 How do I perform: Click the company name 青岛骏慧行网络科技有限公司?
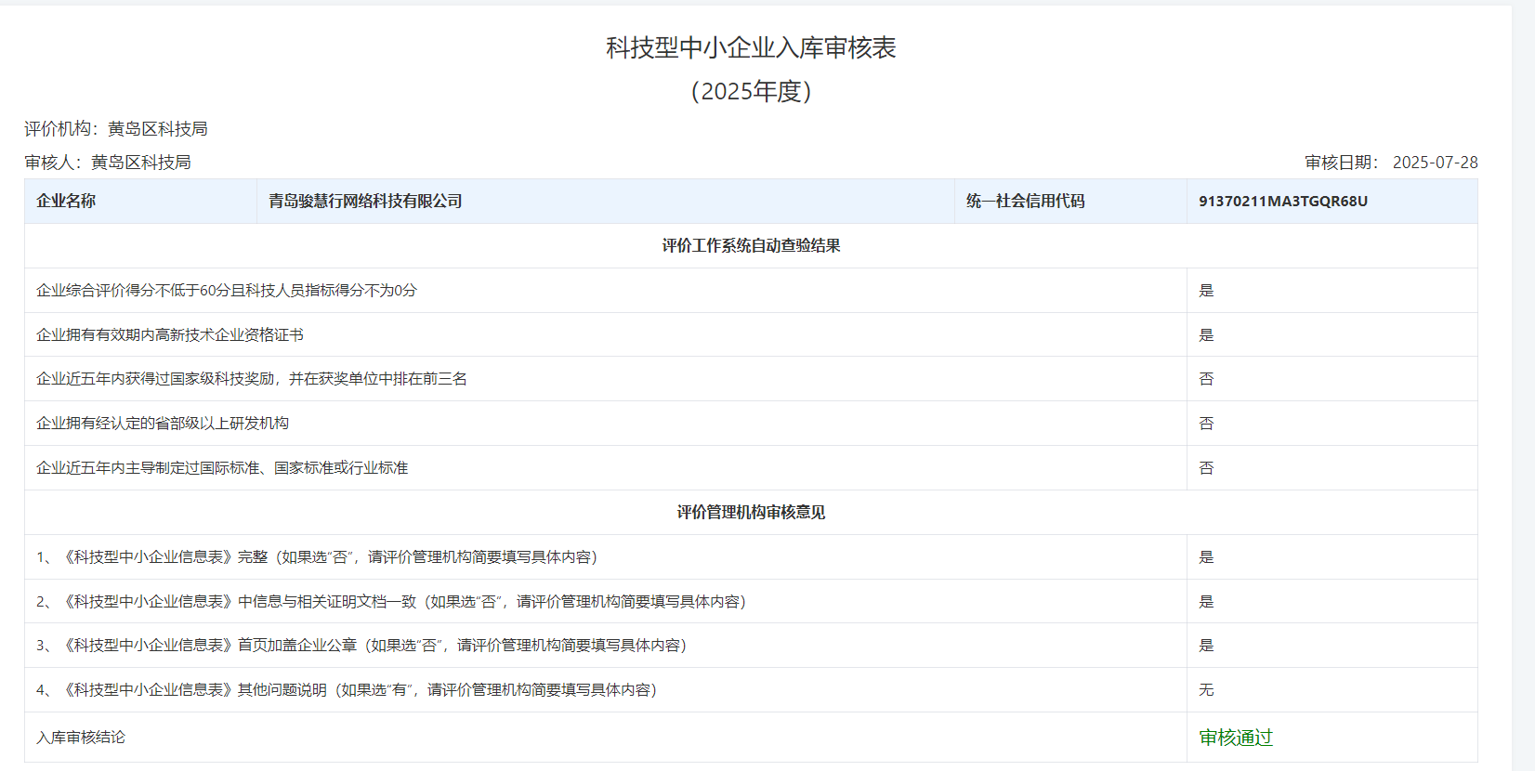[x=365, y=202]
